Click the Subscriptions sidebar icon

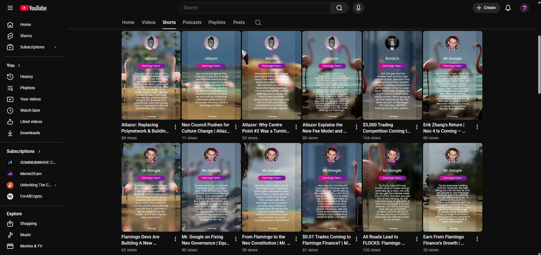click(10, 47)
